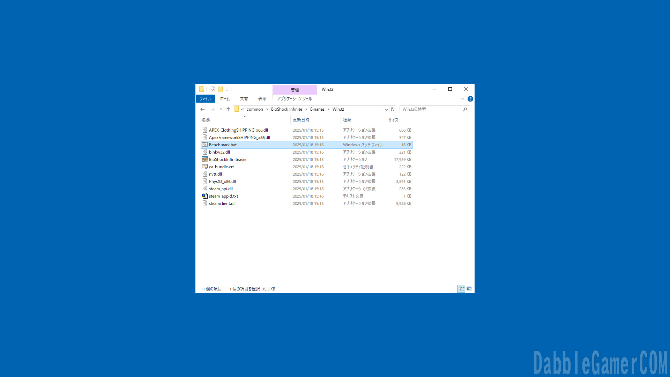Select the APEX_ClothingSHIPPING_x86.dll file icon
The image size is (670, 377).
click(x=205, y=130)
